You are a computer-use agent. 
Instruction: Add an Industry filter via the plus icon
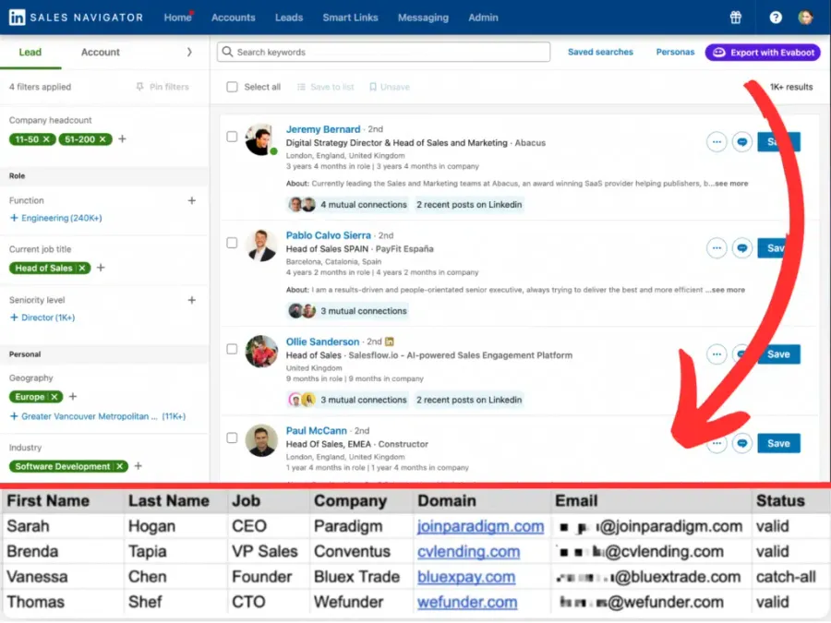tap(136, 466)
